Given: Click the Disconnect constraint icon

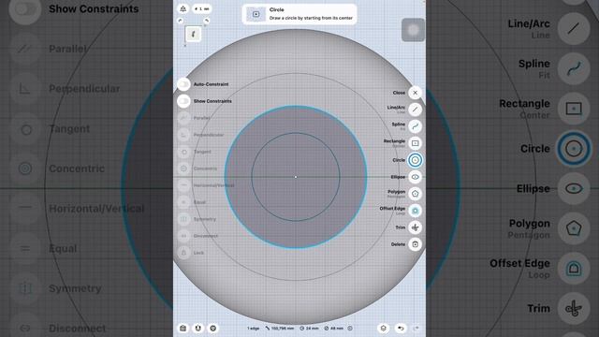Looking at the screenshot, I should tap(183, 236).
